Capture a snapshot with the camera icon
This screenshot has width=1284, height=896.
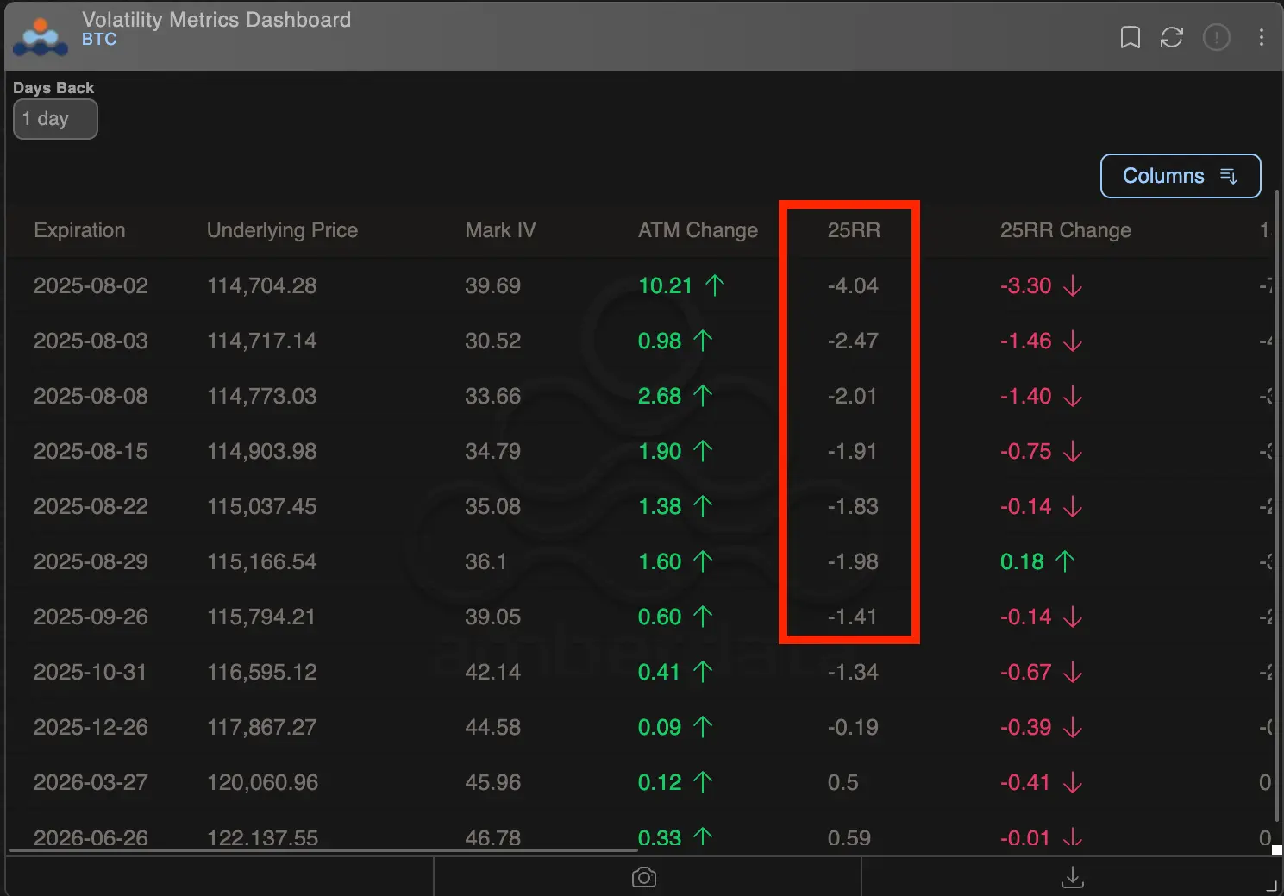(643, 876)
